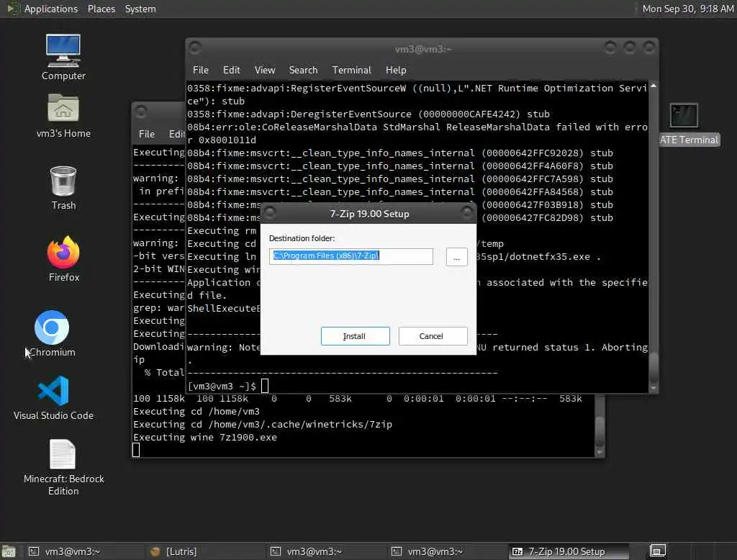737x560 pixels.
Task: Open the Edit menu in front terminal
Action: (231, 70)
